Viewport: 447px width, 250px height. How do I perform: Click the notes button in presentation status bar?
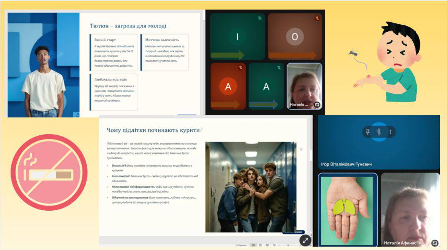click(240, 245)
